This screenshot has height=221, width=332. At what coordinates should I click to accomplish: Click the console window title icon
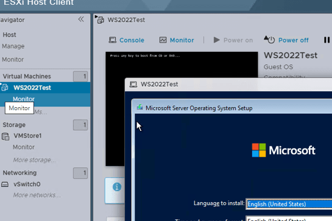(133, 85)
